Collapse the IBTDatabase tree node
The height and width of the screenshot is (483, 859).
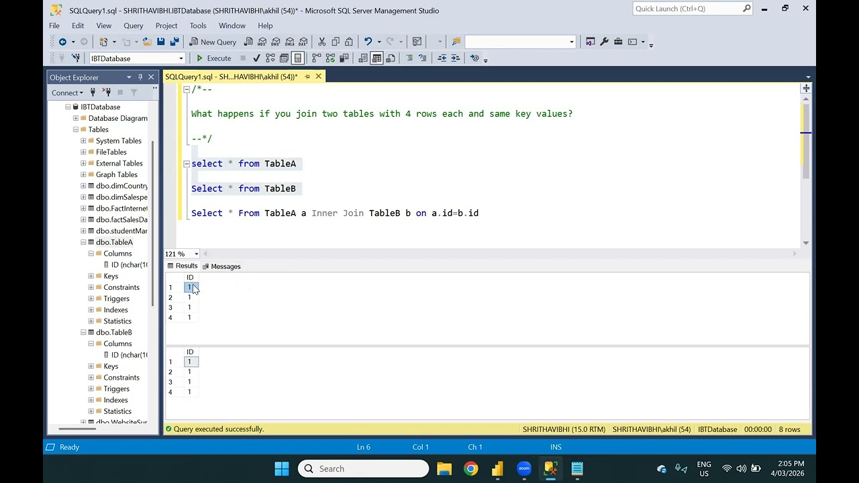(68, 107)
